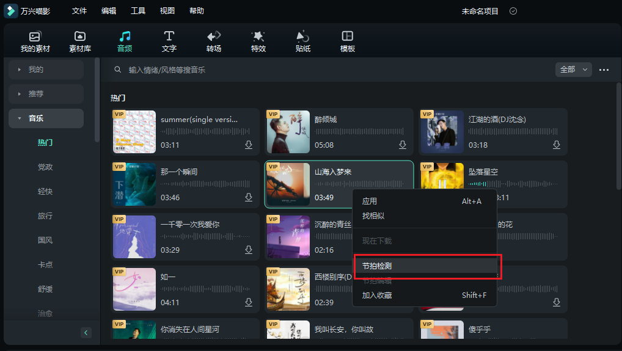Select the 旅行 music category

pos(45,216)
